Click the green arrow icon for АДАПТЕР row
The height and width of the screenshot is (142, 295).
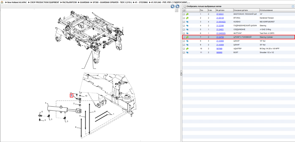coord(187,49)
